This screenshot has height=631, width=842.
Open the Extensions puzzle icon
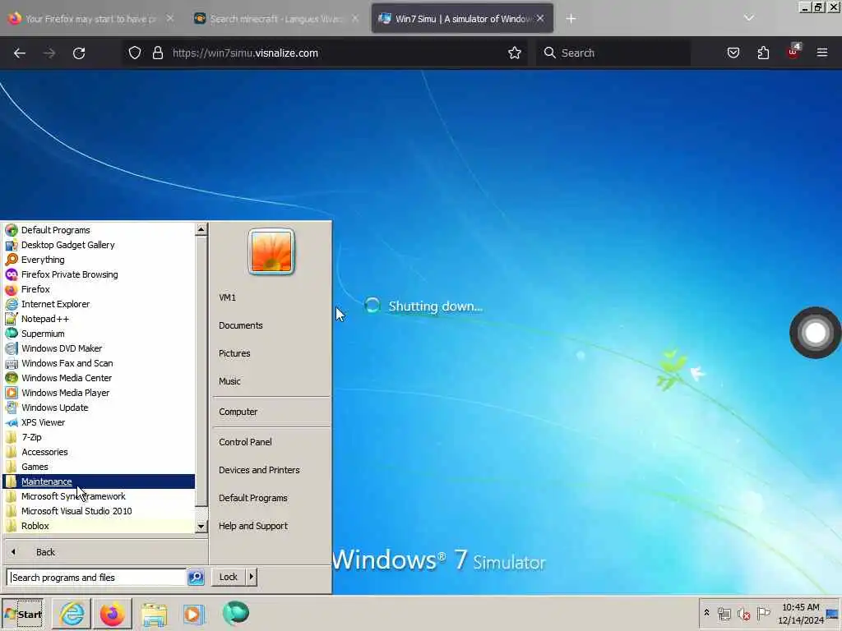(763, 53)
